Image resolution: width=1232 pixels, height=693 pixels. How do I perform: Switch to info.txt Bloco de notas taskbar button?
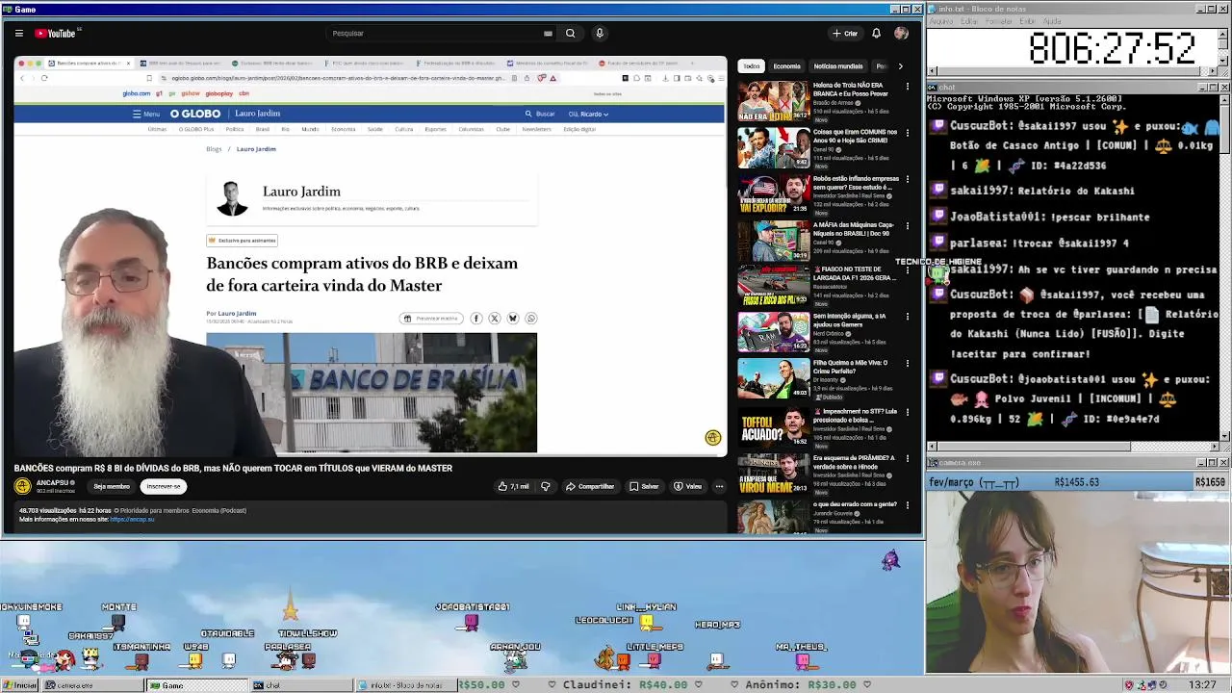405,685
